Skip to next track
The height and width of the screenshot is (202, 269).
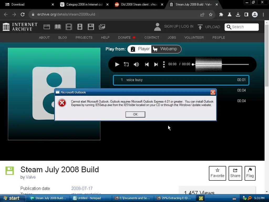pos(156,64)
